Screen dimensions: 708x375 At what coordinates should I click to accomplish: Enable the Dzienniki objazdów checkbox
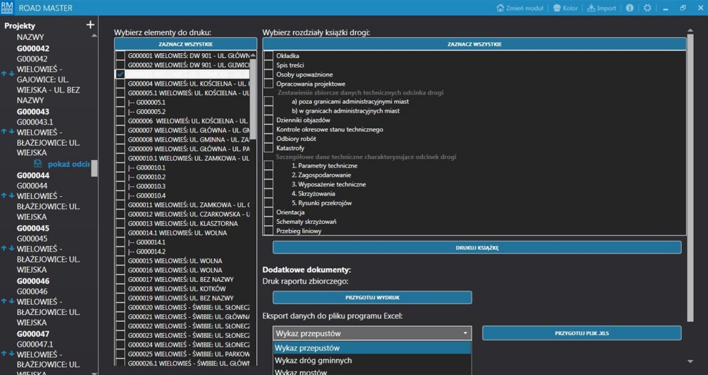click(x=269, y=120)
